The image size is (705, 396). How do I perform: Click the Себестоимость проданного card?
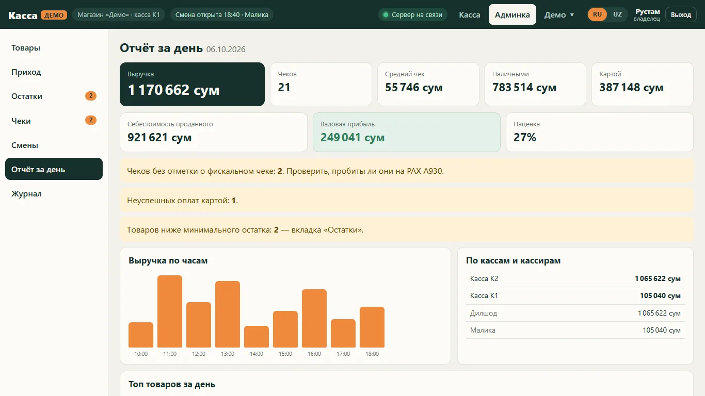tap(214, 133)
